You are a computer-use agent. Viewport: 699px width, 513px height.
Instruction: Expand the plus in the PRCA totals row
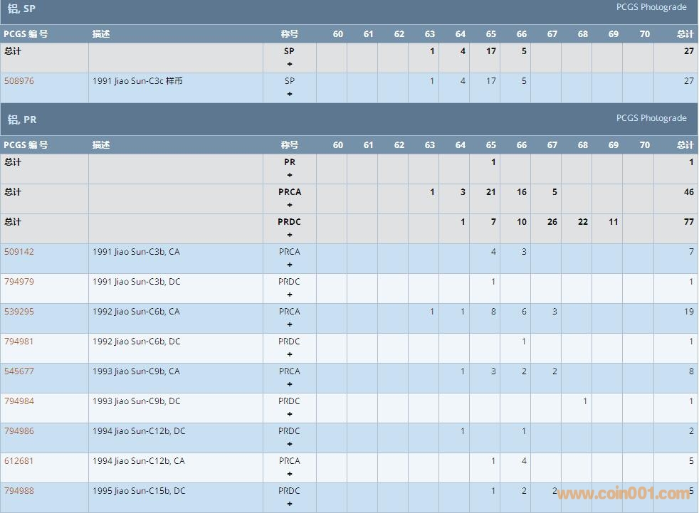click(290, 205)
